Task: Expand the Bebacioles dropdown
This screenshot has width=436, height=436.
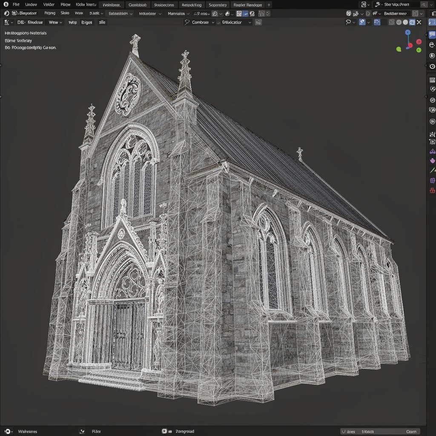Action: [120, 13]
